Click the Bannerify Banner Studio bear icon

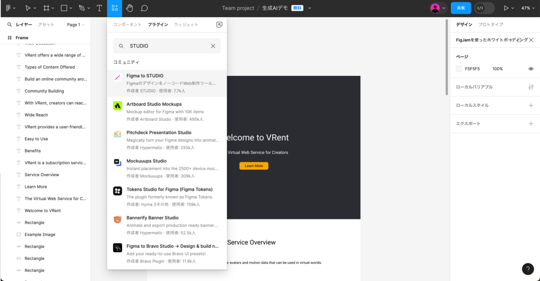click(x=117, y=220)
